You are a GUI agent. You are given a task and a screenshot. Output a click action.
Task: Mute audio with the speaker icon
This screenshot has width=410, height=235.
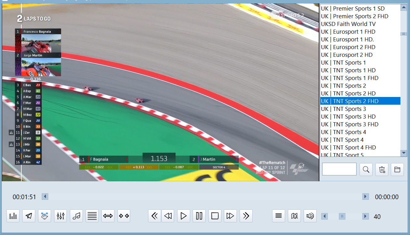point(310,216)
